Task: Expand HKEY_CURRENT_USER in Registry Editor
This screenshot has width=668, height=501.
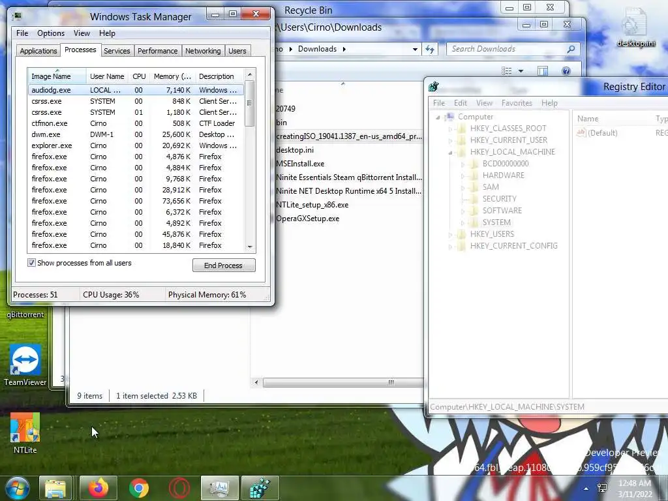Action: [x=450, y=140]
